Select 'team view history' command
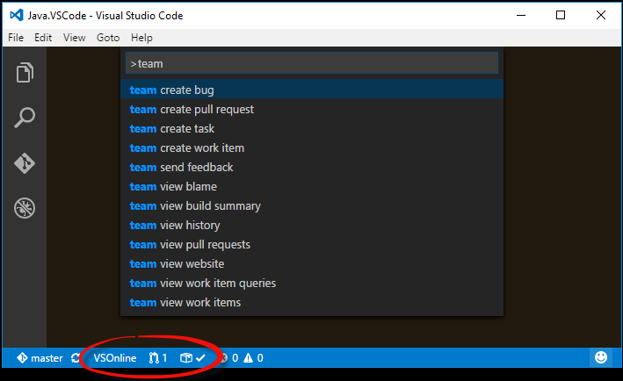The height and width of the screenshot is (381, 623). coord(312,226)
